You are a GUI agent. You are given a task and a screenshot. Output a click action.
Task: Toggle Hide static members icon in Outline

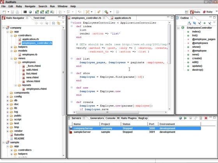coord(199,23)
